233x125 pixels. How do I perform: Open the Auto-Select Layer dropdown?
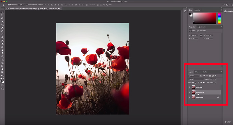(21, 5)
